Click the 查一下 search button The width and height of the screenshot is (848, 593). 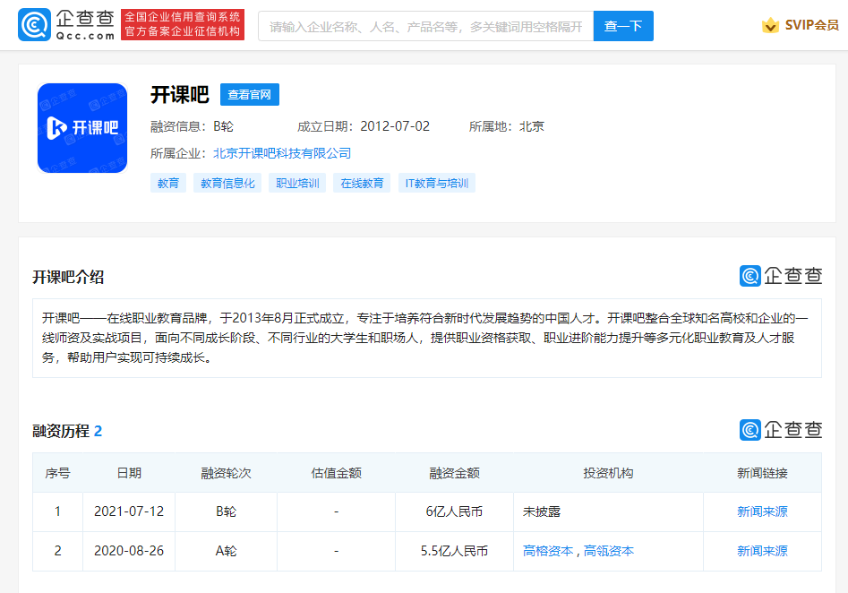[x=623, y=26]
